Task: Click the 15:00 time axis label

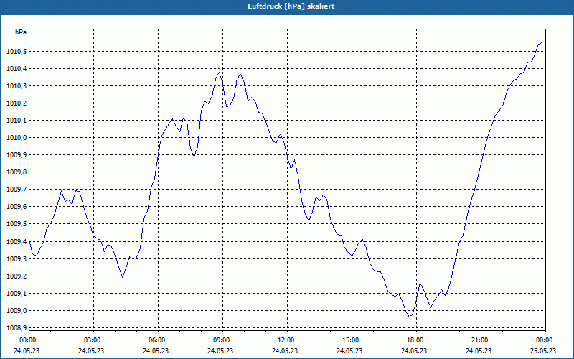Action: tap(351, 340)
